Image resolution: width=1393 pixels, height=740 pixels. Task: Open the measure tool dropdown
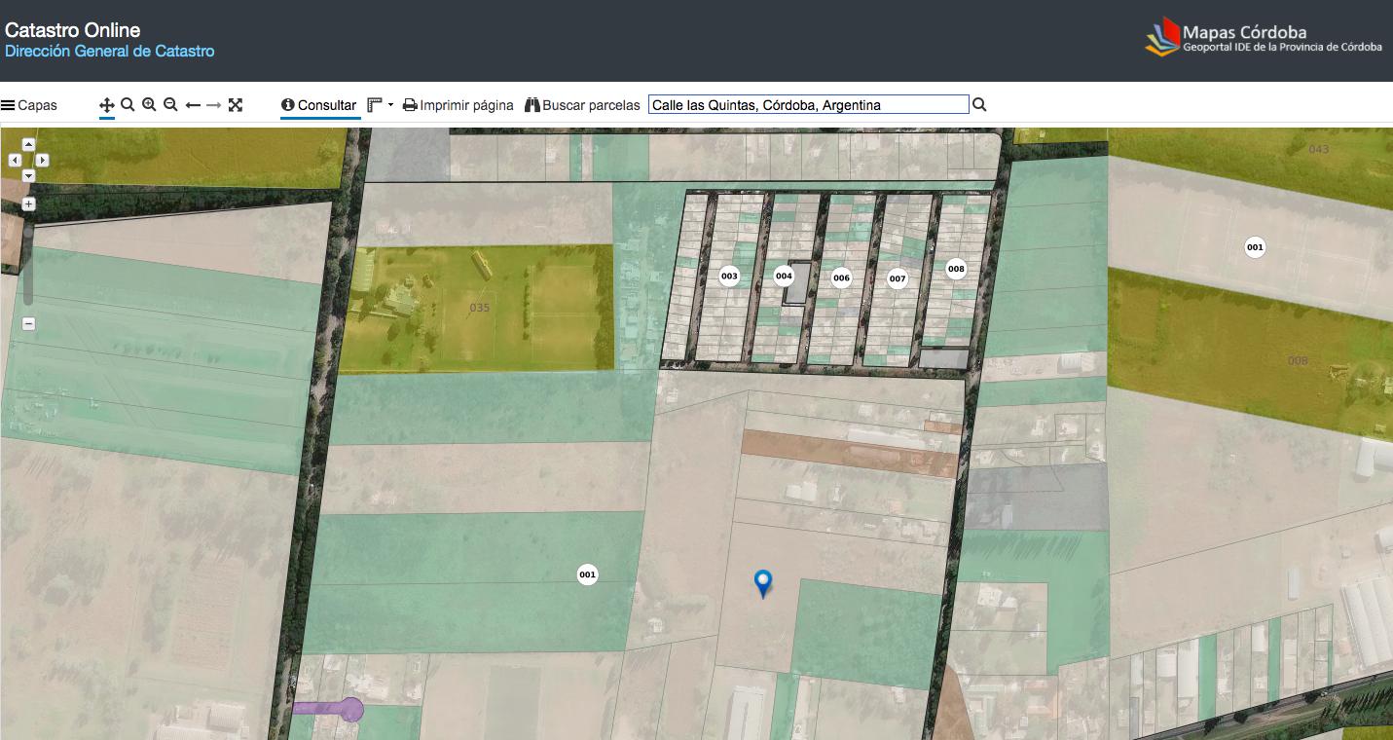click(x=381, y=105)
